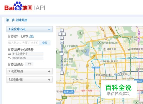143x104 pixels.
Task: Expand the 3.添加标注 section
Action: point(29,79)
